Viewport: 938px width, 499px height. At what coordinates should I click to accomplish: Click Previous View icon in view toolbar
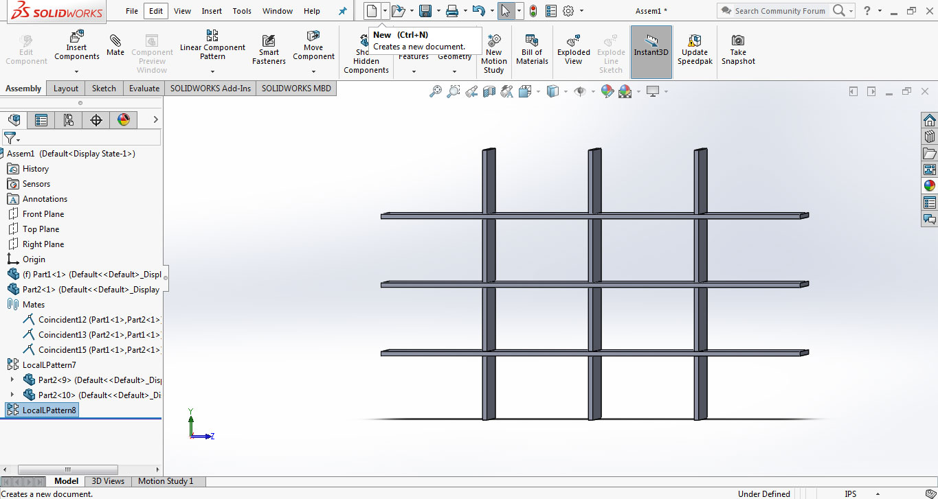pyautogui.click(x=471, y=91)
